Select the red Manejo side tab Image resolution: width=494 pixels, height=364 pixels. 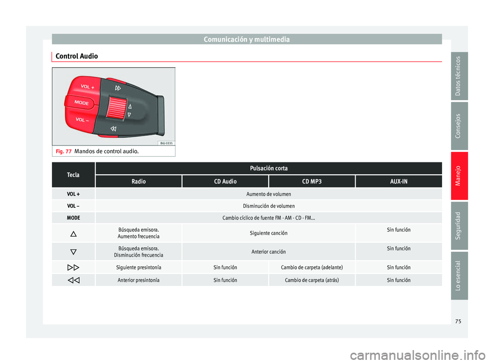[459, 176]
